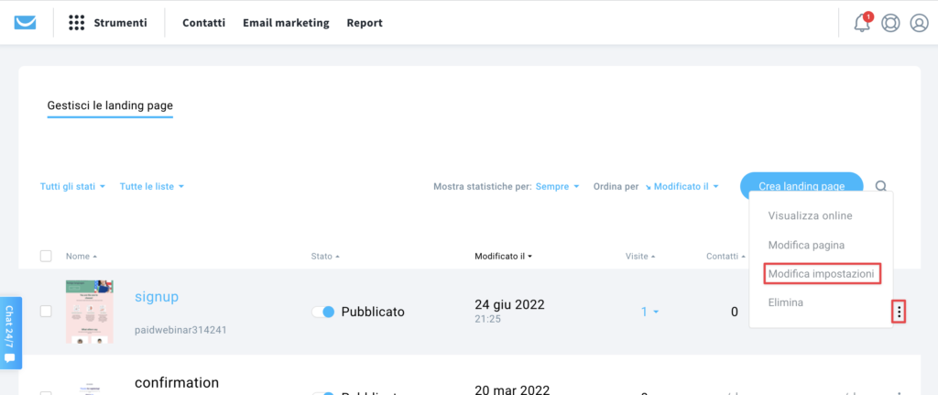Open the Report menu
Viewport: 938px width, 395px height.
click(365, 23)
